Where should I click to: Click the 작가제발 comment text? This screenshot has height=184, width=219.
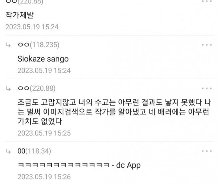[x=20, y=15]
